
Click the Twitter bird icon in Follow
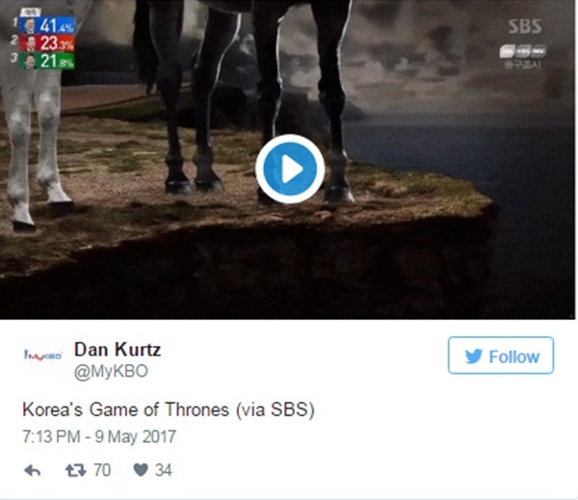click(x=474, y=356)
